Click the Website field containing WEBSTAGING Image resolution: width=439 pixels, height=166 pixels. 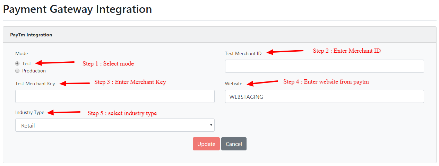point(324,96)
